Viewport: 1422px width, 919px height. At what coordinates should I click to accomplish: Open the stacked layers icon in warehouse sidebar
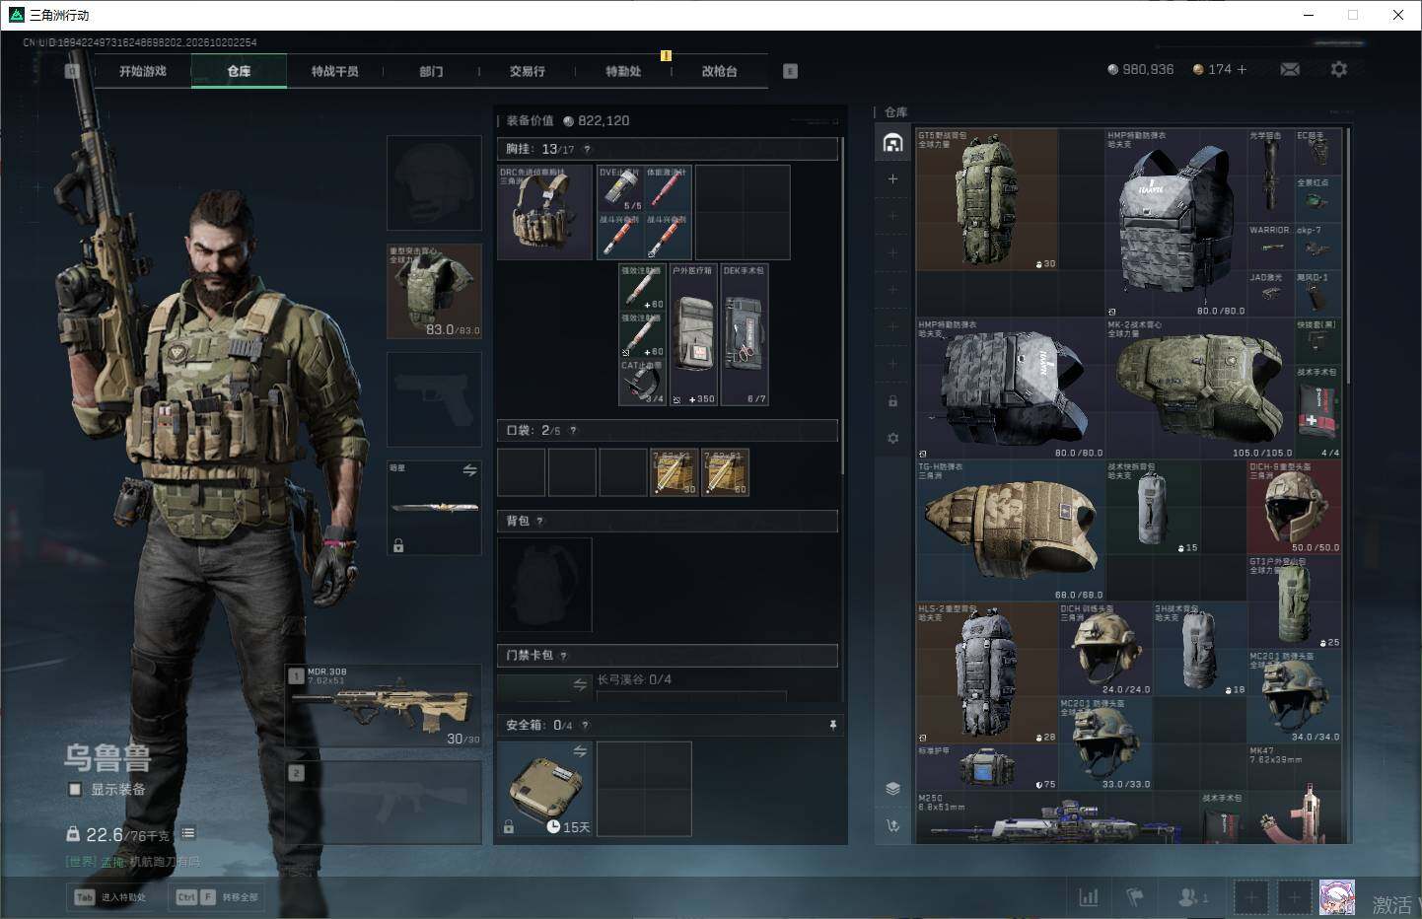click(892, 789)
